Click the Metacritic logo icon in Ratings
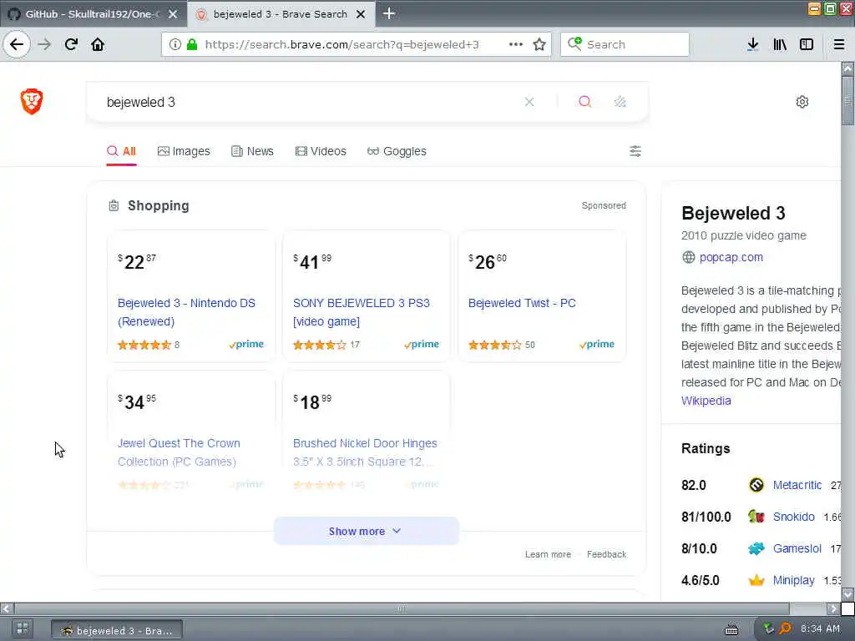 pos(756,485)
